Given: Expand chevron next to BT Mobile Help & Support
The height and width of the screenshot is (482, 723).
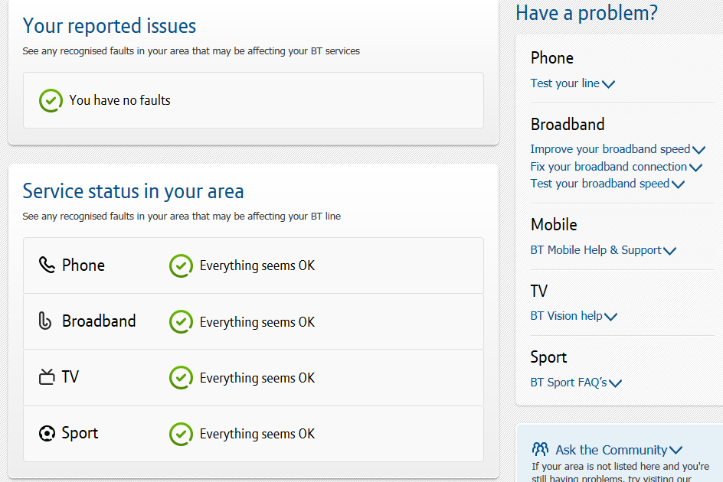Looking at the screenshot, I should [x=669, y=251].
